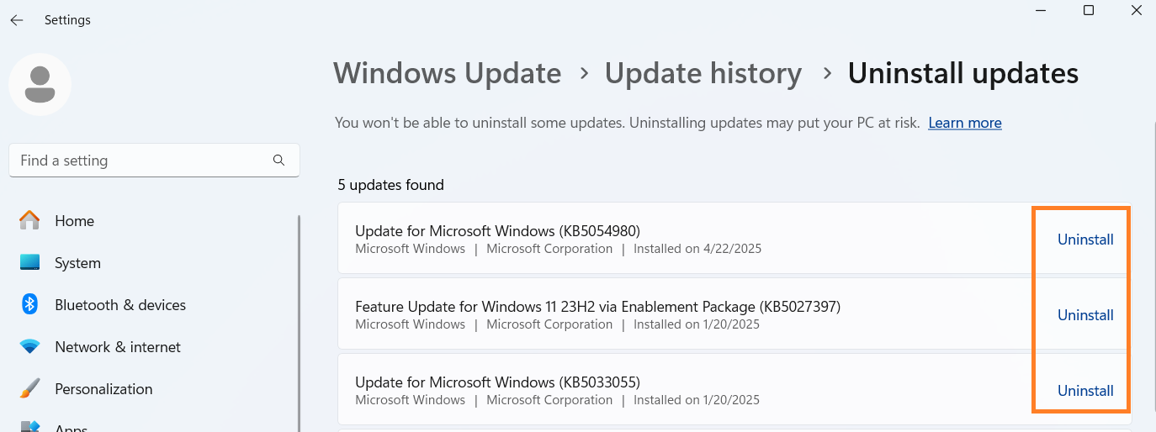The height and width of the screenshot is (432, 1156).
Task: Click the Bluetooth icon in sidebar
Action: pyautogui.click(x=29, y=305)
